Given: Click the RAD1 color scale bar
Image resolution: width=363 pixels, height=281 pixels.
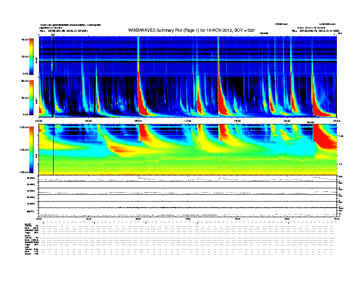Looking at the screenshot, I should (31, 98).
